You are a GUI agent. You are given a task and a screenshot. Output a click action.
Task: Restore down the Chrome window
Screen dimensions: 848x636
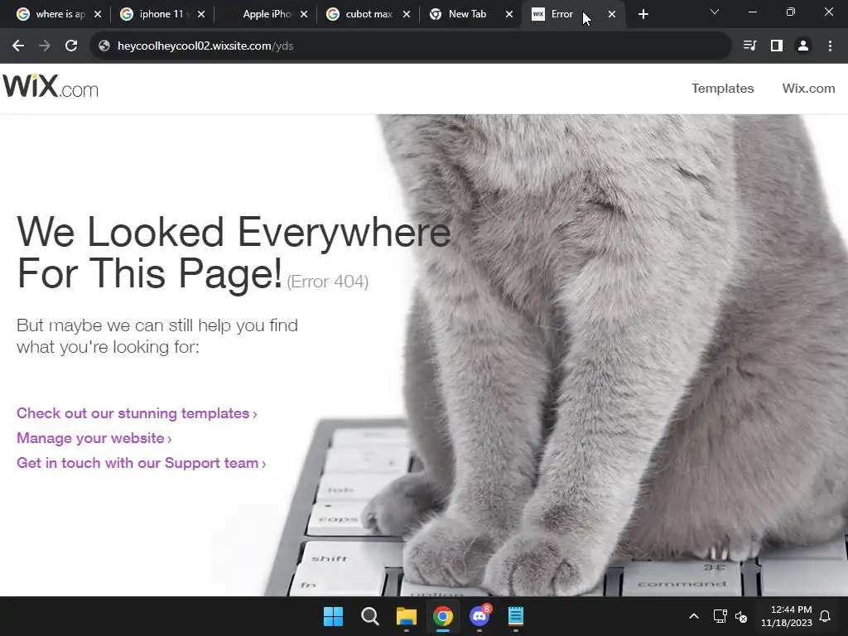tap(791, 12)
